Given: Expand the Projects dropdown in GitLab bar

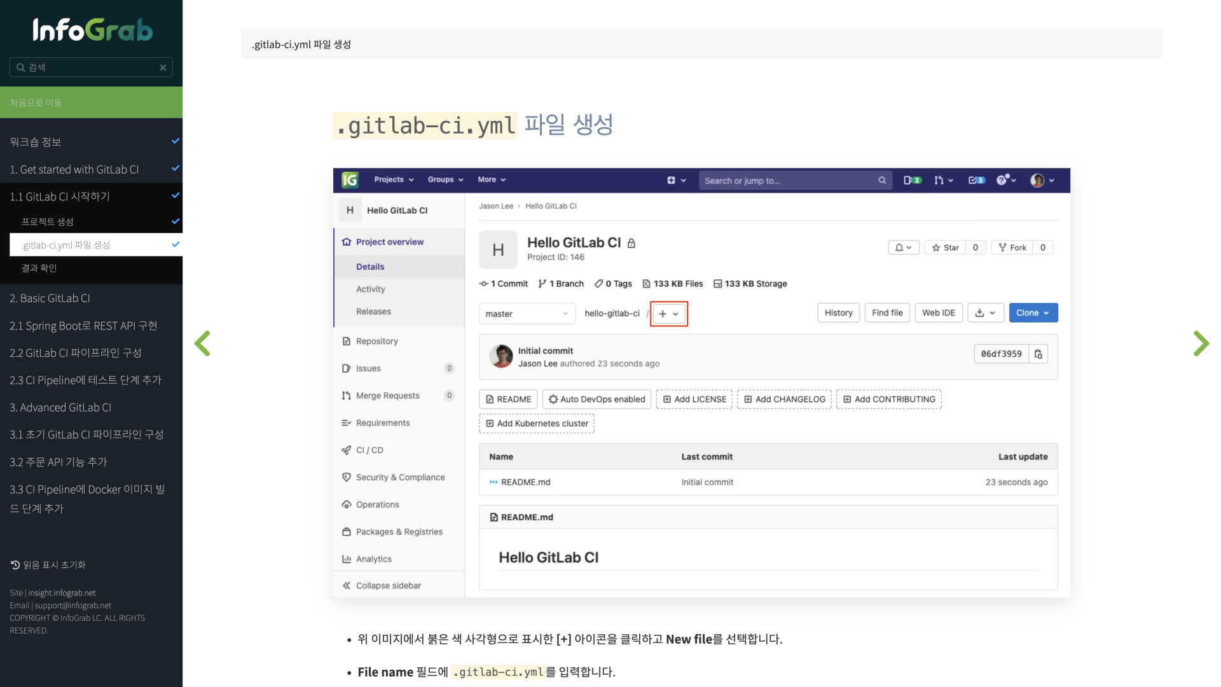Looking at the screenshot, I should (394, 180).
